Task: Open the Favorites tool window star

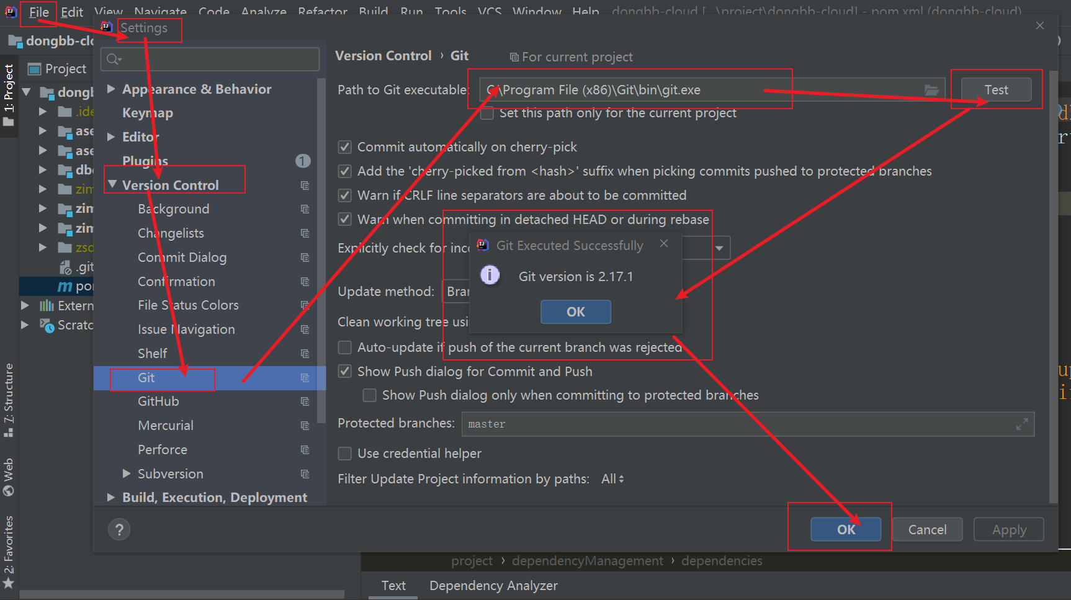Action: (x=9, y=583)
